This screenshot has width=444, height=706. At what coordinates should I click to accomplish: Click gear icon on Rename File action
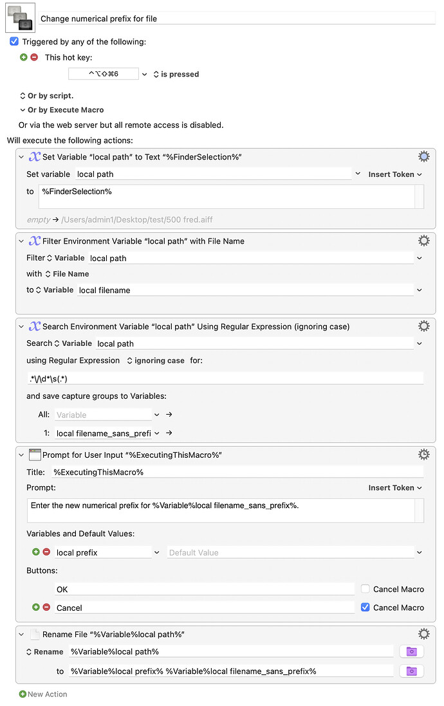click(x=423, y=634)
